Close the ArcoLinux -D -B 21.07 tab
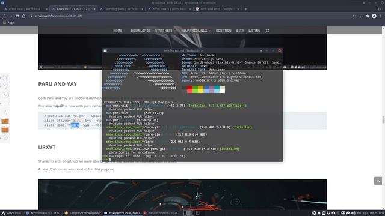Viewport: 385px width, 216px height. pyautogui.click(x=94, y=9)
